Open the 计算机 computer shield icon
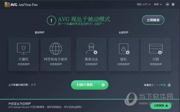Image resolution: width=180 pixels, height=112 pixels. click(x=23, y=49)
